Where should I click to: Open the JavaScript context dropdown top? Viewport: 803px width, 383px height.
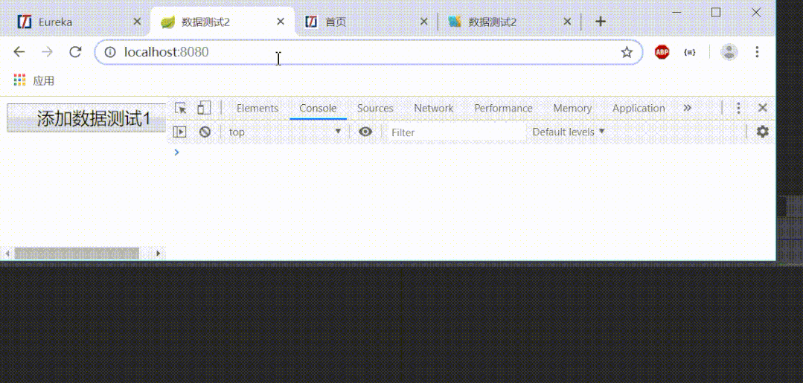point(285,132)
